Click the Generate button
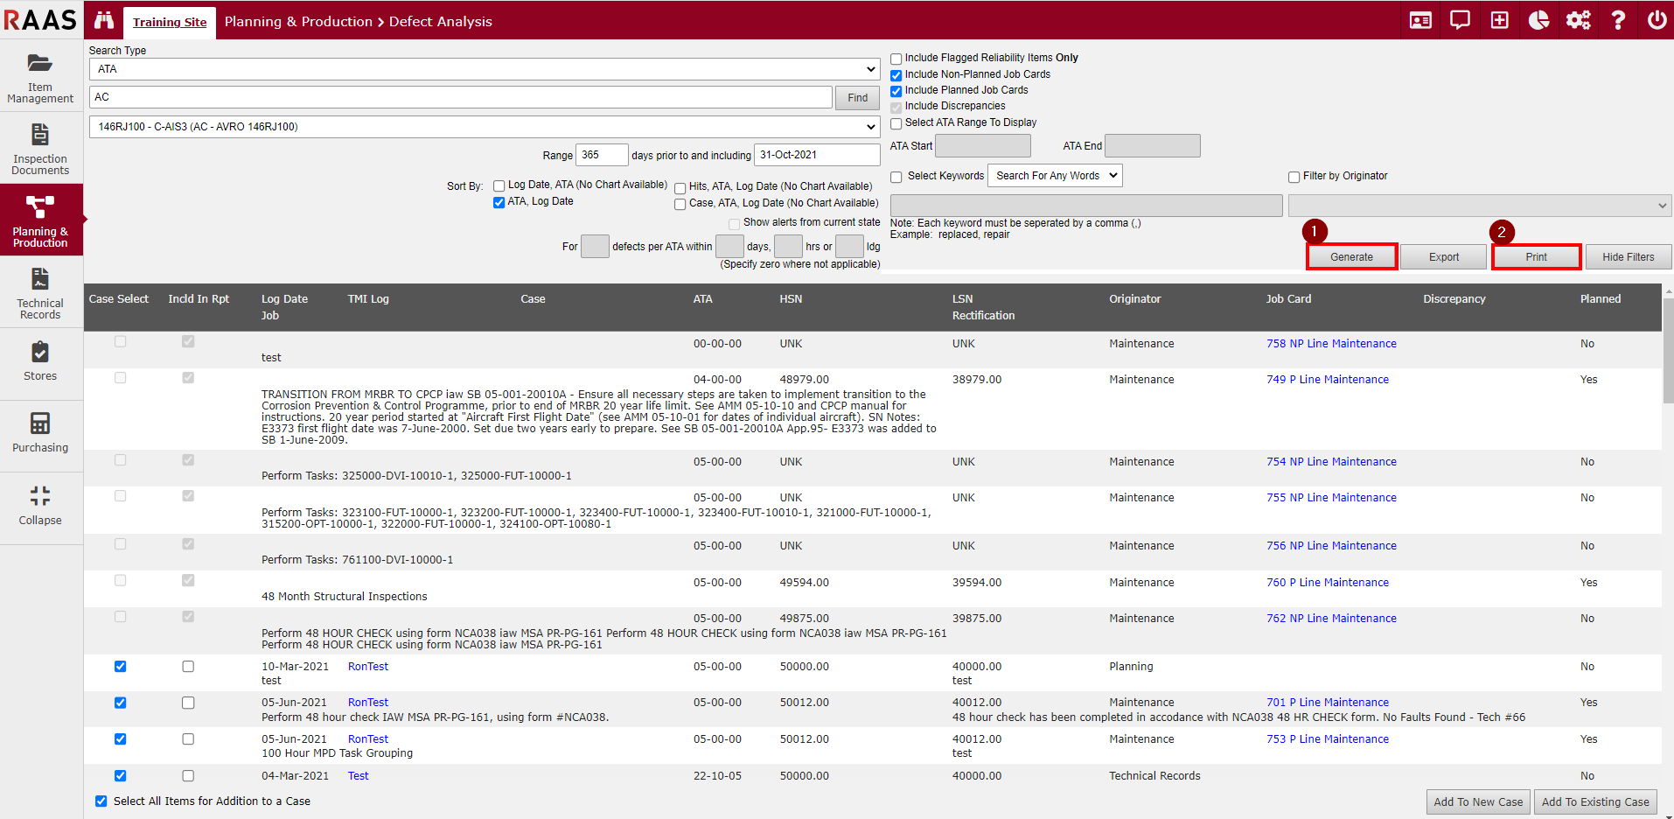Viewport: 1674px width, 819px height. tap(1351, 257)
